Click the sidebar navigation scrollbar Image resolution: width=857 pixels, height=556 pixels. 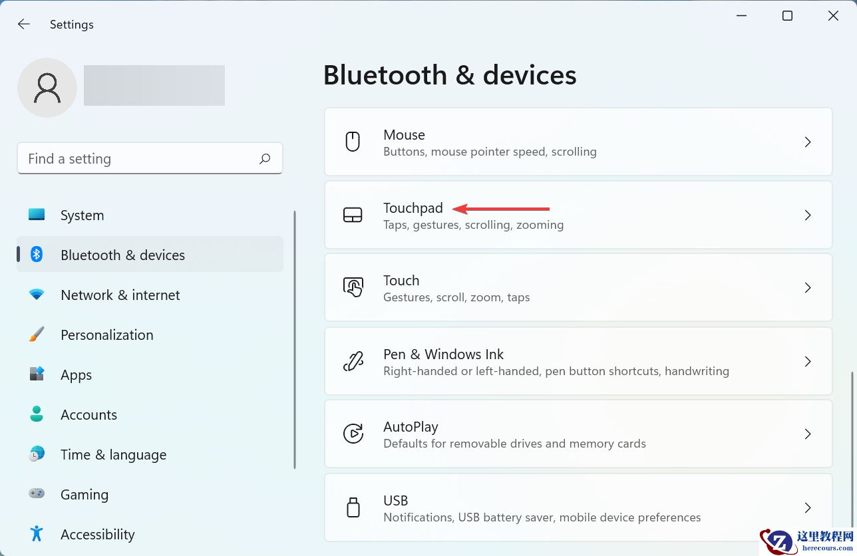pyautogui.click(x=294, y=339)
